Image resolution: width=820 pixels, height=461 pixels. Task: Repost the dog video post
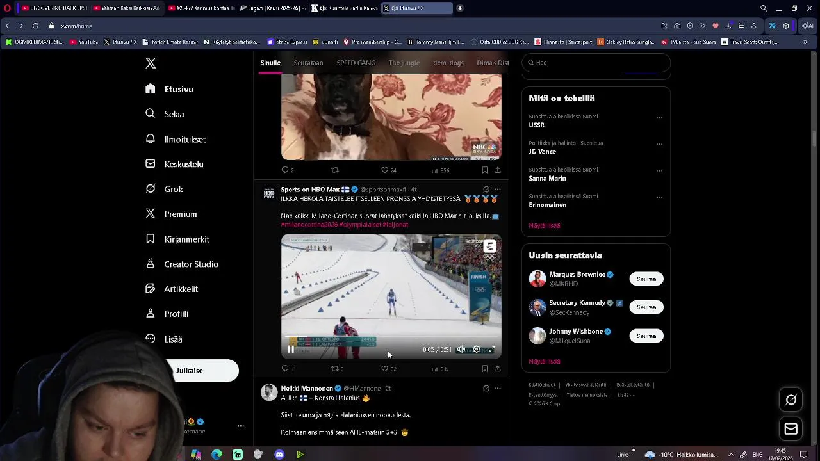(x=335, y=170)
